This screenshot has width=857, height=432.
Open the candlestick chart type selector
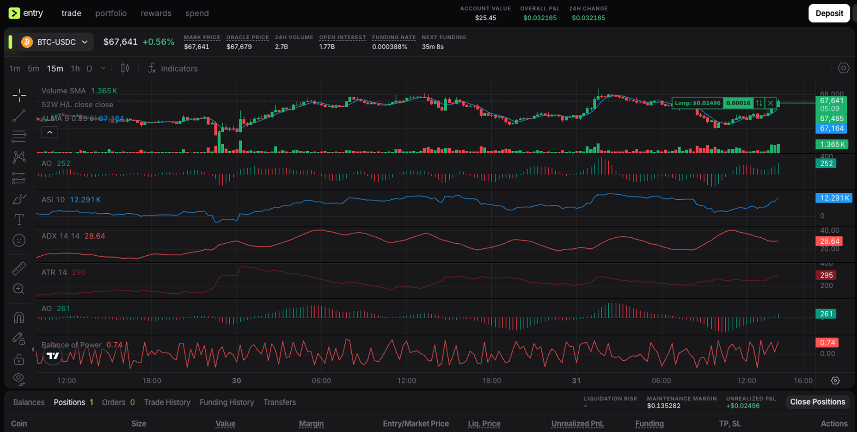[125, 68]
